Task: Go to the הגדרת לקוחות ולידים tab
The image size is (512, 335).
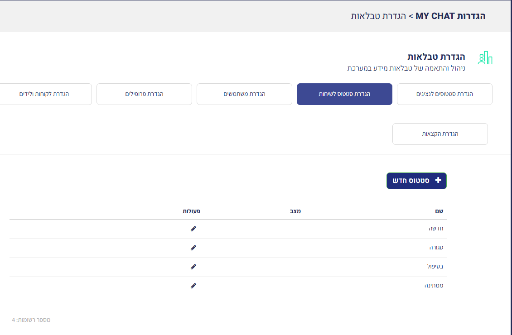Action: (x=44, y=94)
